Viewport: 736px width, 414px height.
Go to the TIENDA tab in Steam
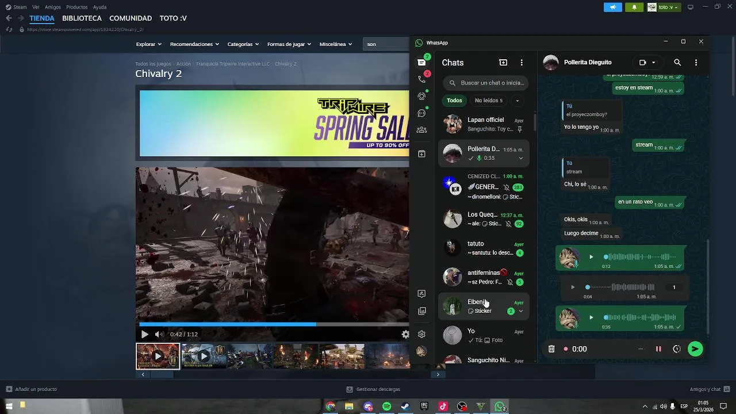42,18
